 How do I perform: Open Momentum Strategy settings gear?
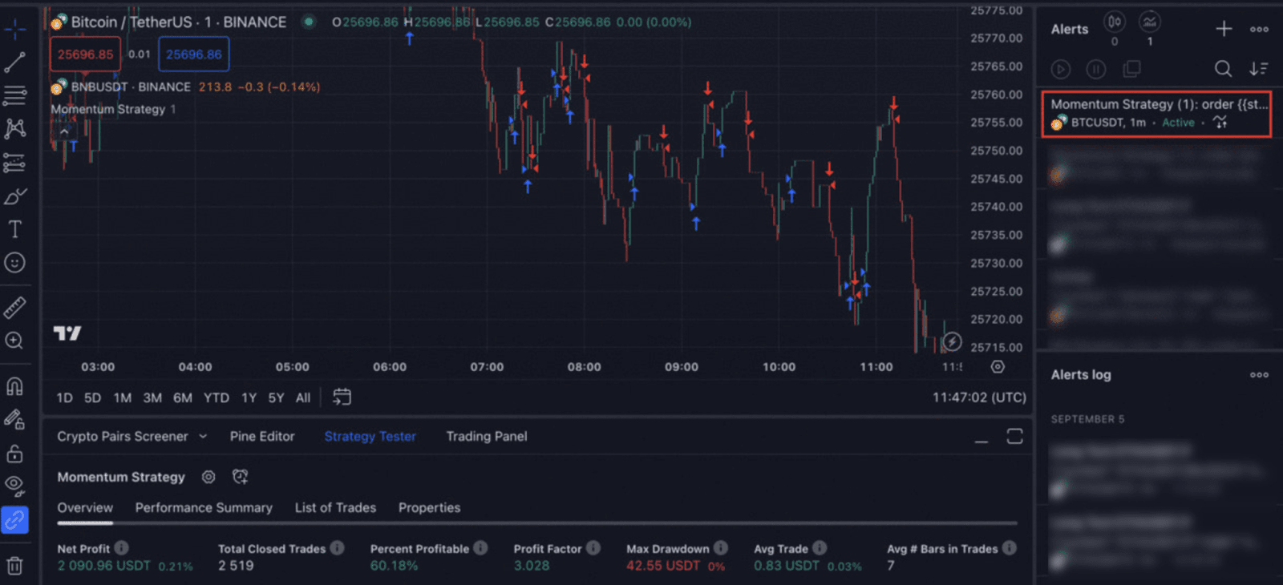[208, 477]
